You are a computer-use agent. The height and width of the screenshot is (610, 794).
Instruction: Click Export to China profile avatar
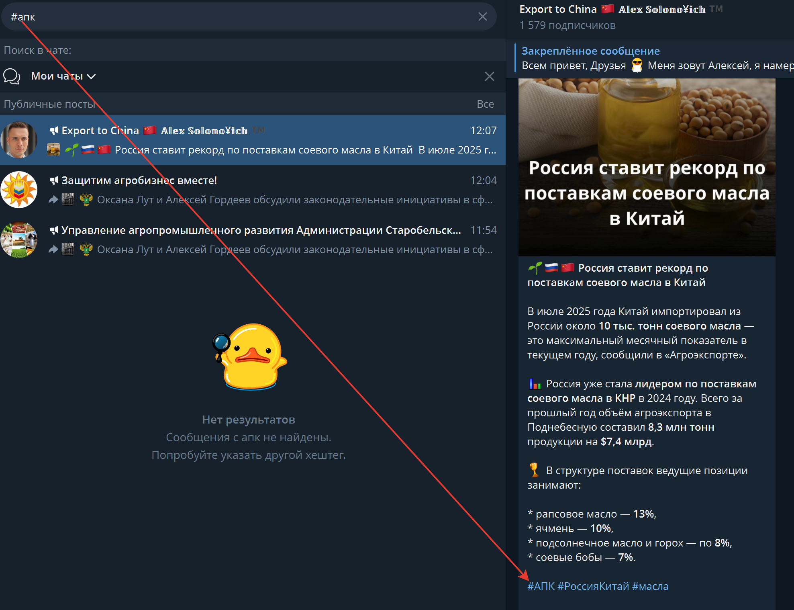pos(19,140)
